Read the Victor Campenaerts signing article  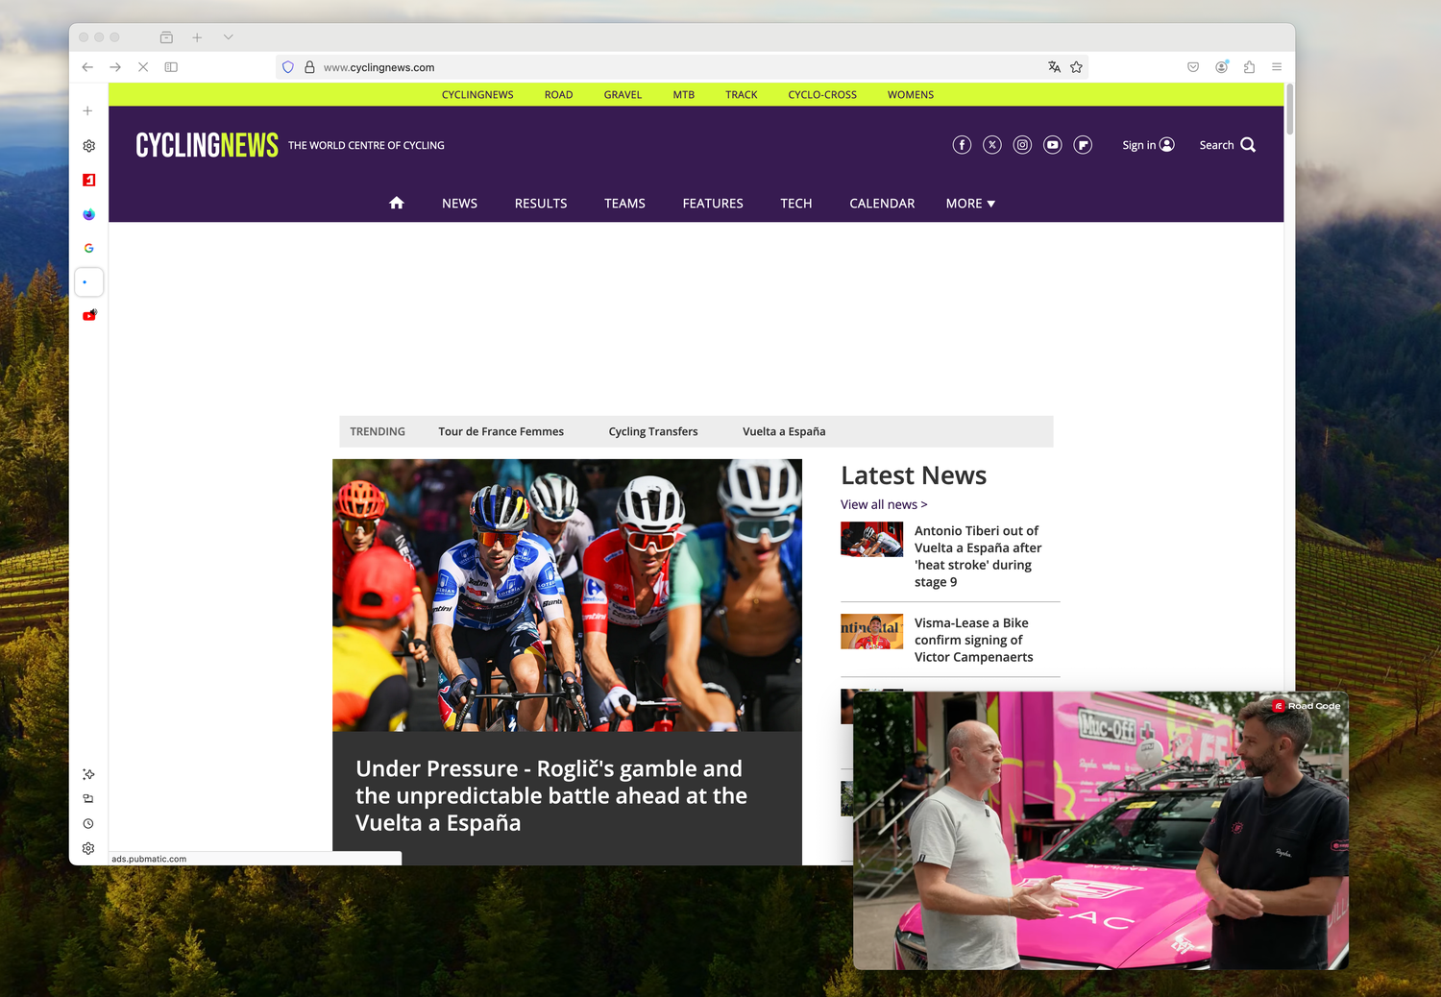pos(974,640)
